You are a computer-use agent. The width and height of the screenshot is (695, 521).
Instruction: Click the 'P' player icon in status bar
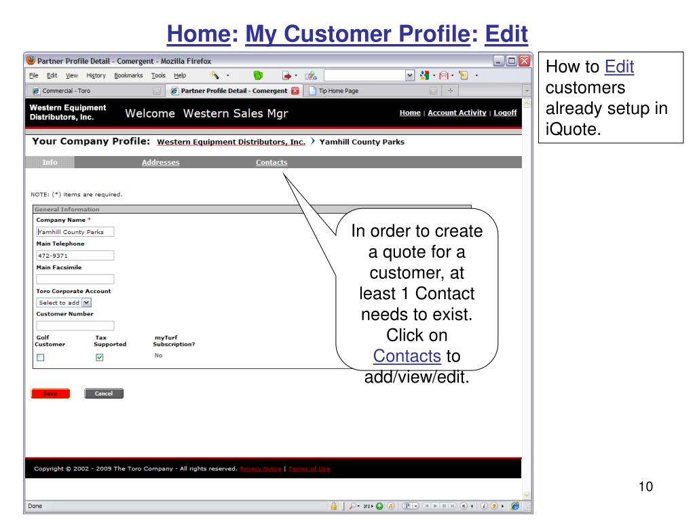pyautogui.click(x=407, y=506)
